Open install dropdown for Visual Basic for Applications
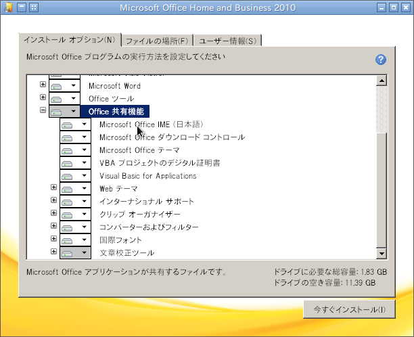 coord(76,176)
